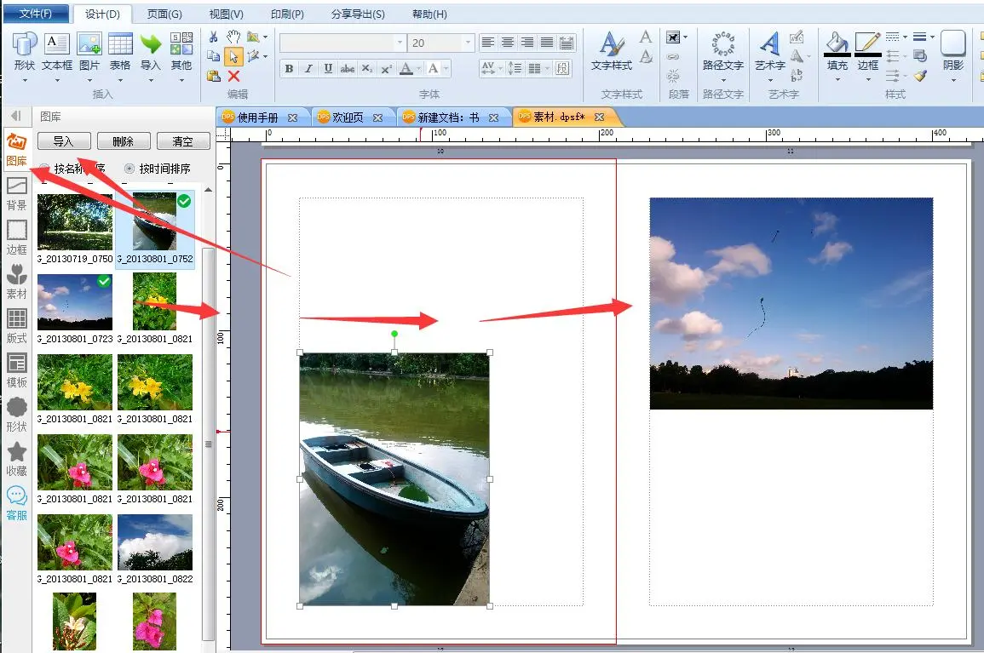The width and height of the screenshot is (984, 653).
Task: Switch to the 使用手册 document tab
Action: pos(257,117)
